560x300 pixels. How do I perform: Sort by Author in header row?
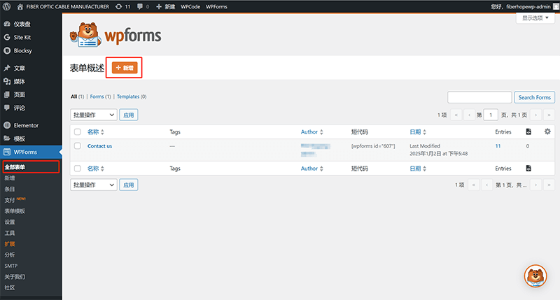coord(311,131)
